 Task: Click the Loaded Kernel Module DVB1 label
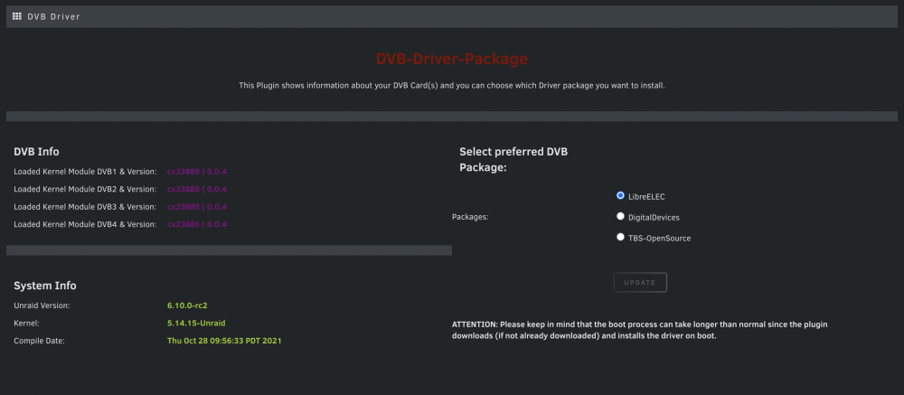coord(85,172)
